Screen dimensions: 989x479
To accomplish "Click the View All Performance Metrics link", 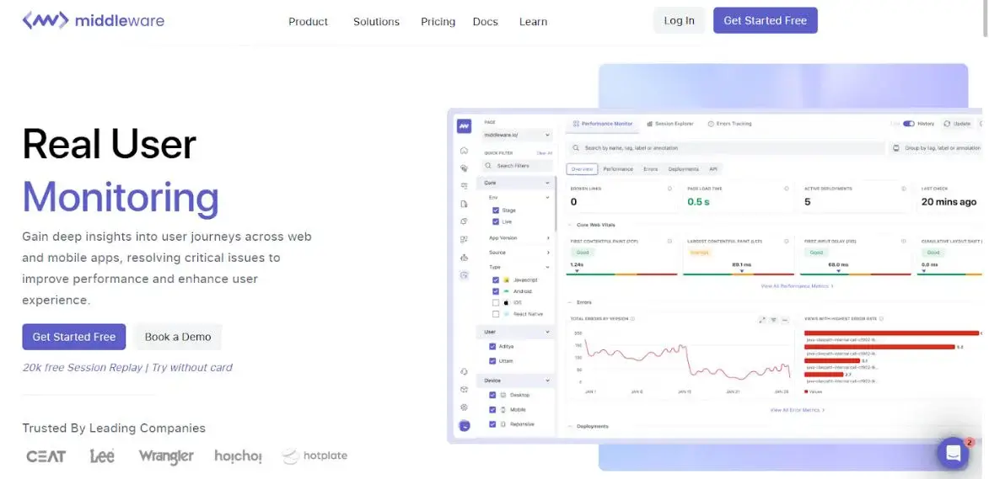I will coord(798,285).
